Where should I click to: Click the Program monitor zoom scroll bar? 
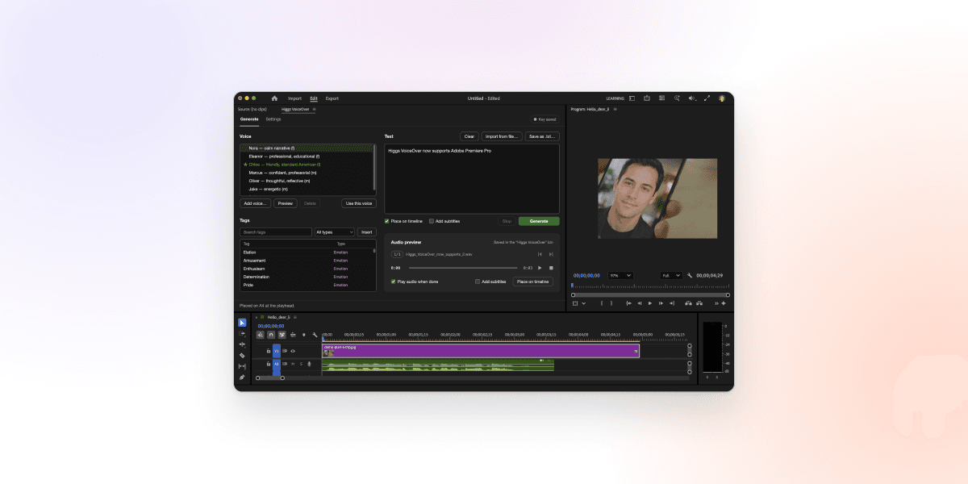coord(650,294)
